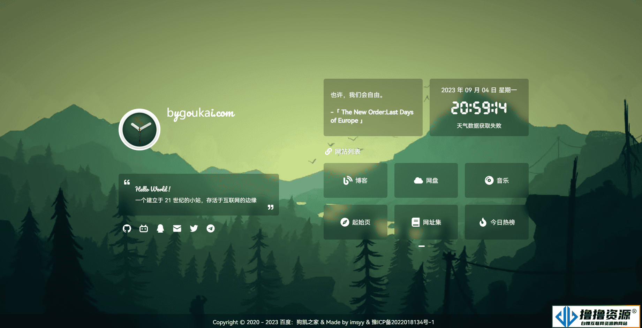The height and width of the screenshot is (328, 642).
Task: Click the link icon beside 网站列表
Action: coord(328,151)
